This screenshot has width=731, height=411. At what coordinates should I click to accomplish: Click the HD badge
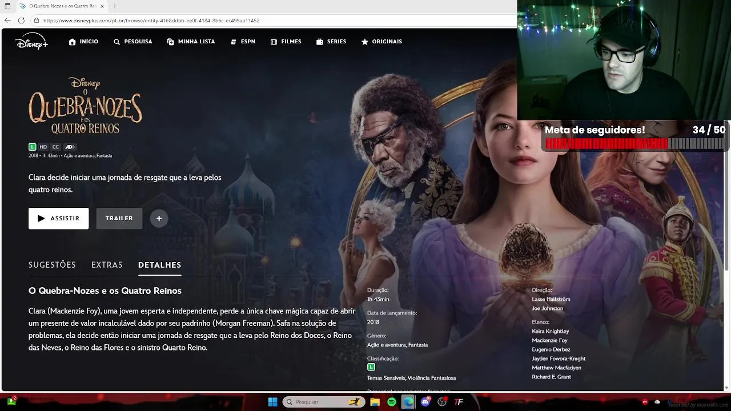(43, 147)
